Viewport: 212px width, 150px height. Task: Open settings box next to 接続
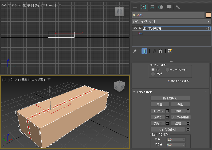[x=188, y=123]
